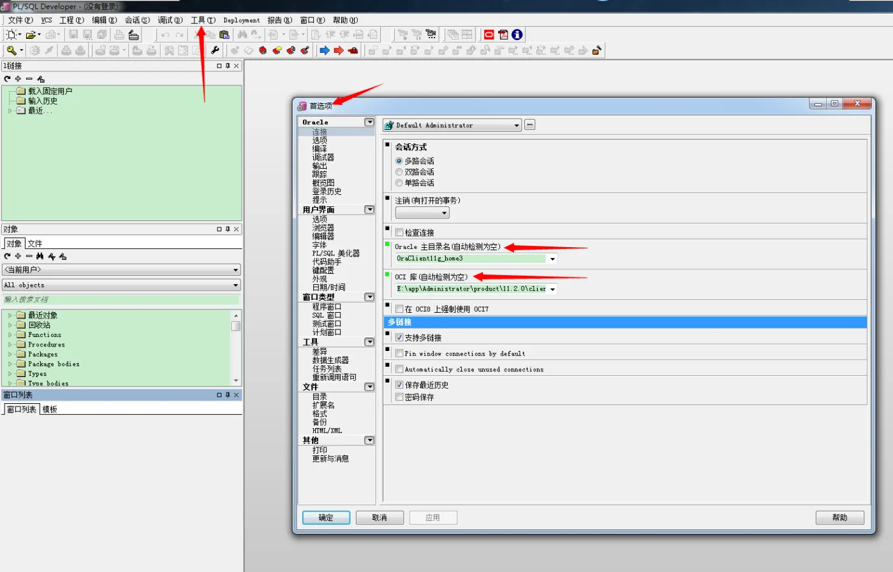The width and height of the screenshot is (893, 572).
Task: Open the Oracle 主目录名 dropdown
Action: [x=552, y=259]
